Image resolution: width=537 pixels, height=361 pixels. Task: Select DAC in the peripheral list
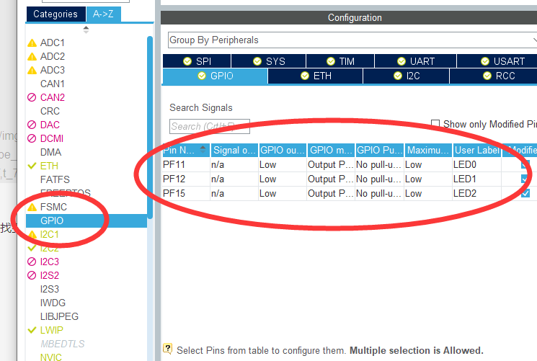[x=50, y=125]
